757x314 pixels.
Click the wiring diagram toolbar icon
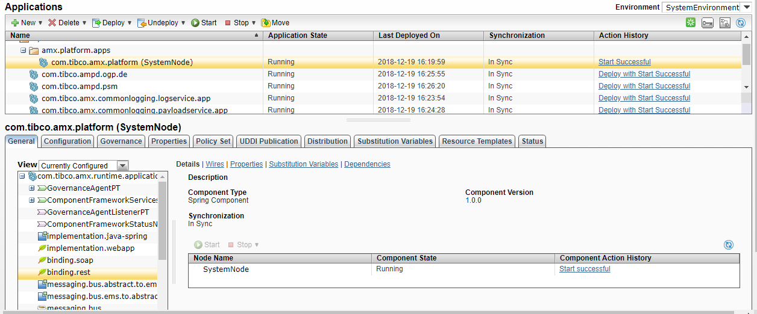click(x=725, y=23)
